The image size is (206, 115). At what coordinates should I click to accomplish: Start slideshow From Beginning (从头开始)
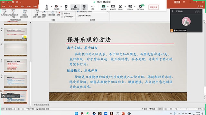click(x=4, y=13)
